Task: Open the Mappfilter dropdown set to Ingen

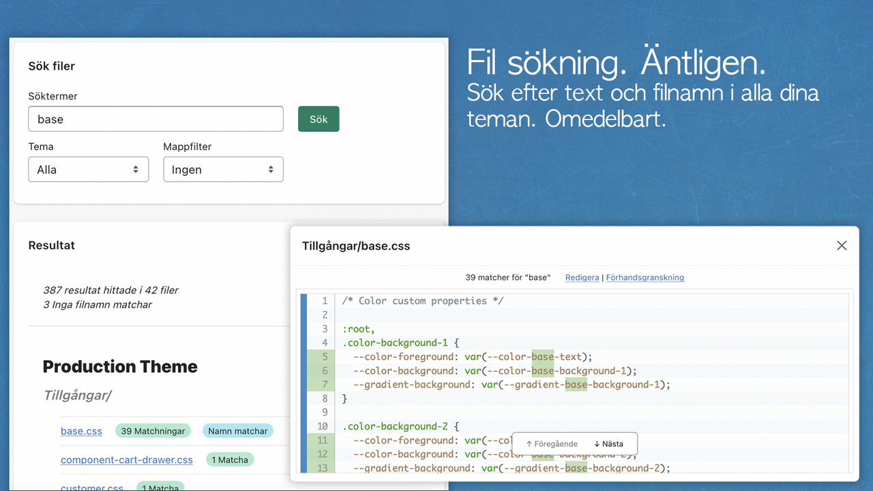Action: tap(223, 169)
